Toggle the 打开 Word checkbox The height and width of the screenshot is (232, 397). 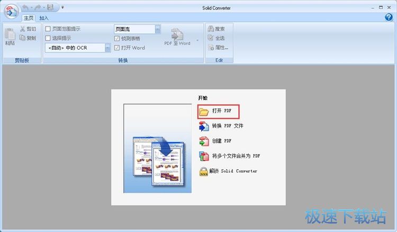[x=117, y=48]
